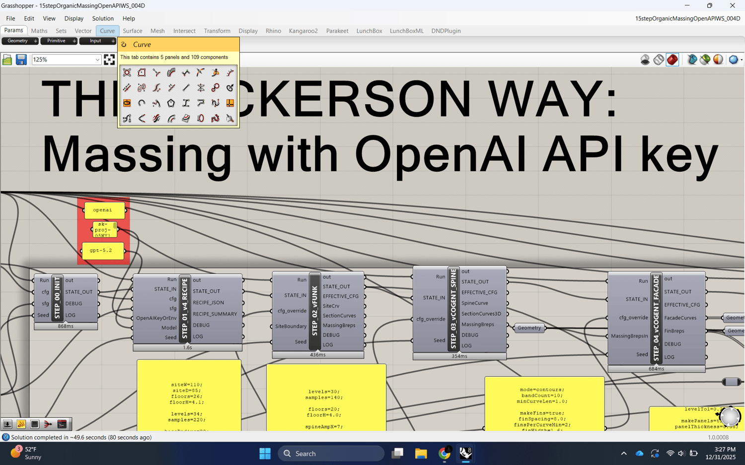Save the document with the blue floppy icon
745x465 pixels.
click(x=21, y=60)
